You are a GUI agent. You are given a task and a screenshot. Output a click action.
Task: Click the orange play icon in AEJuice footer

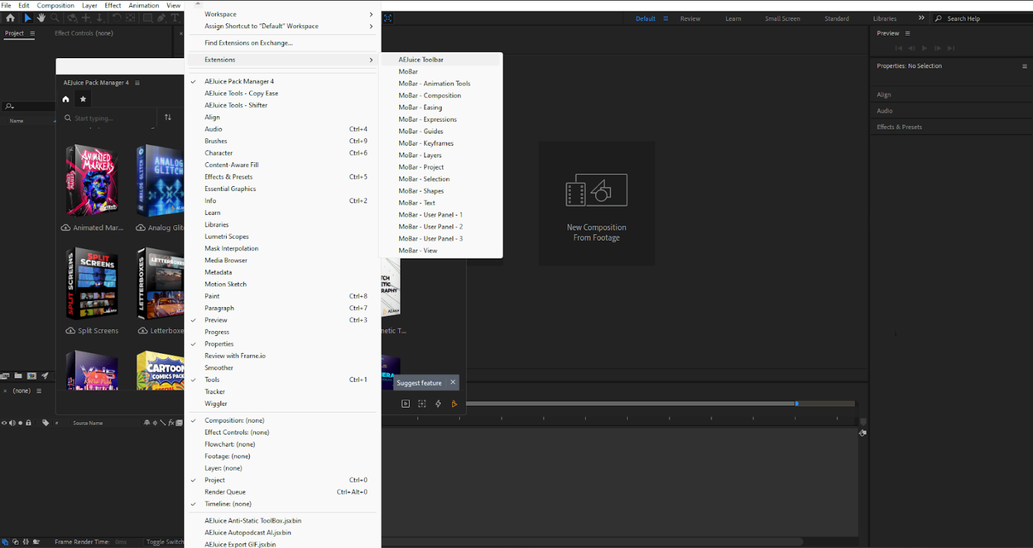point(454,404)
